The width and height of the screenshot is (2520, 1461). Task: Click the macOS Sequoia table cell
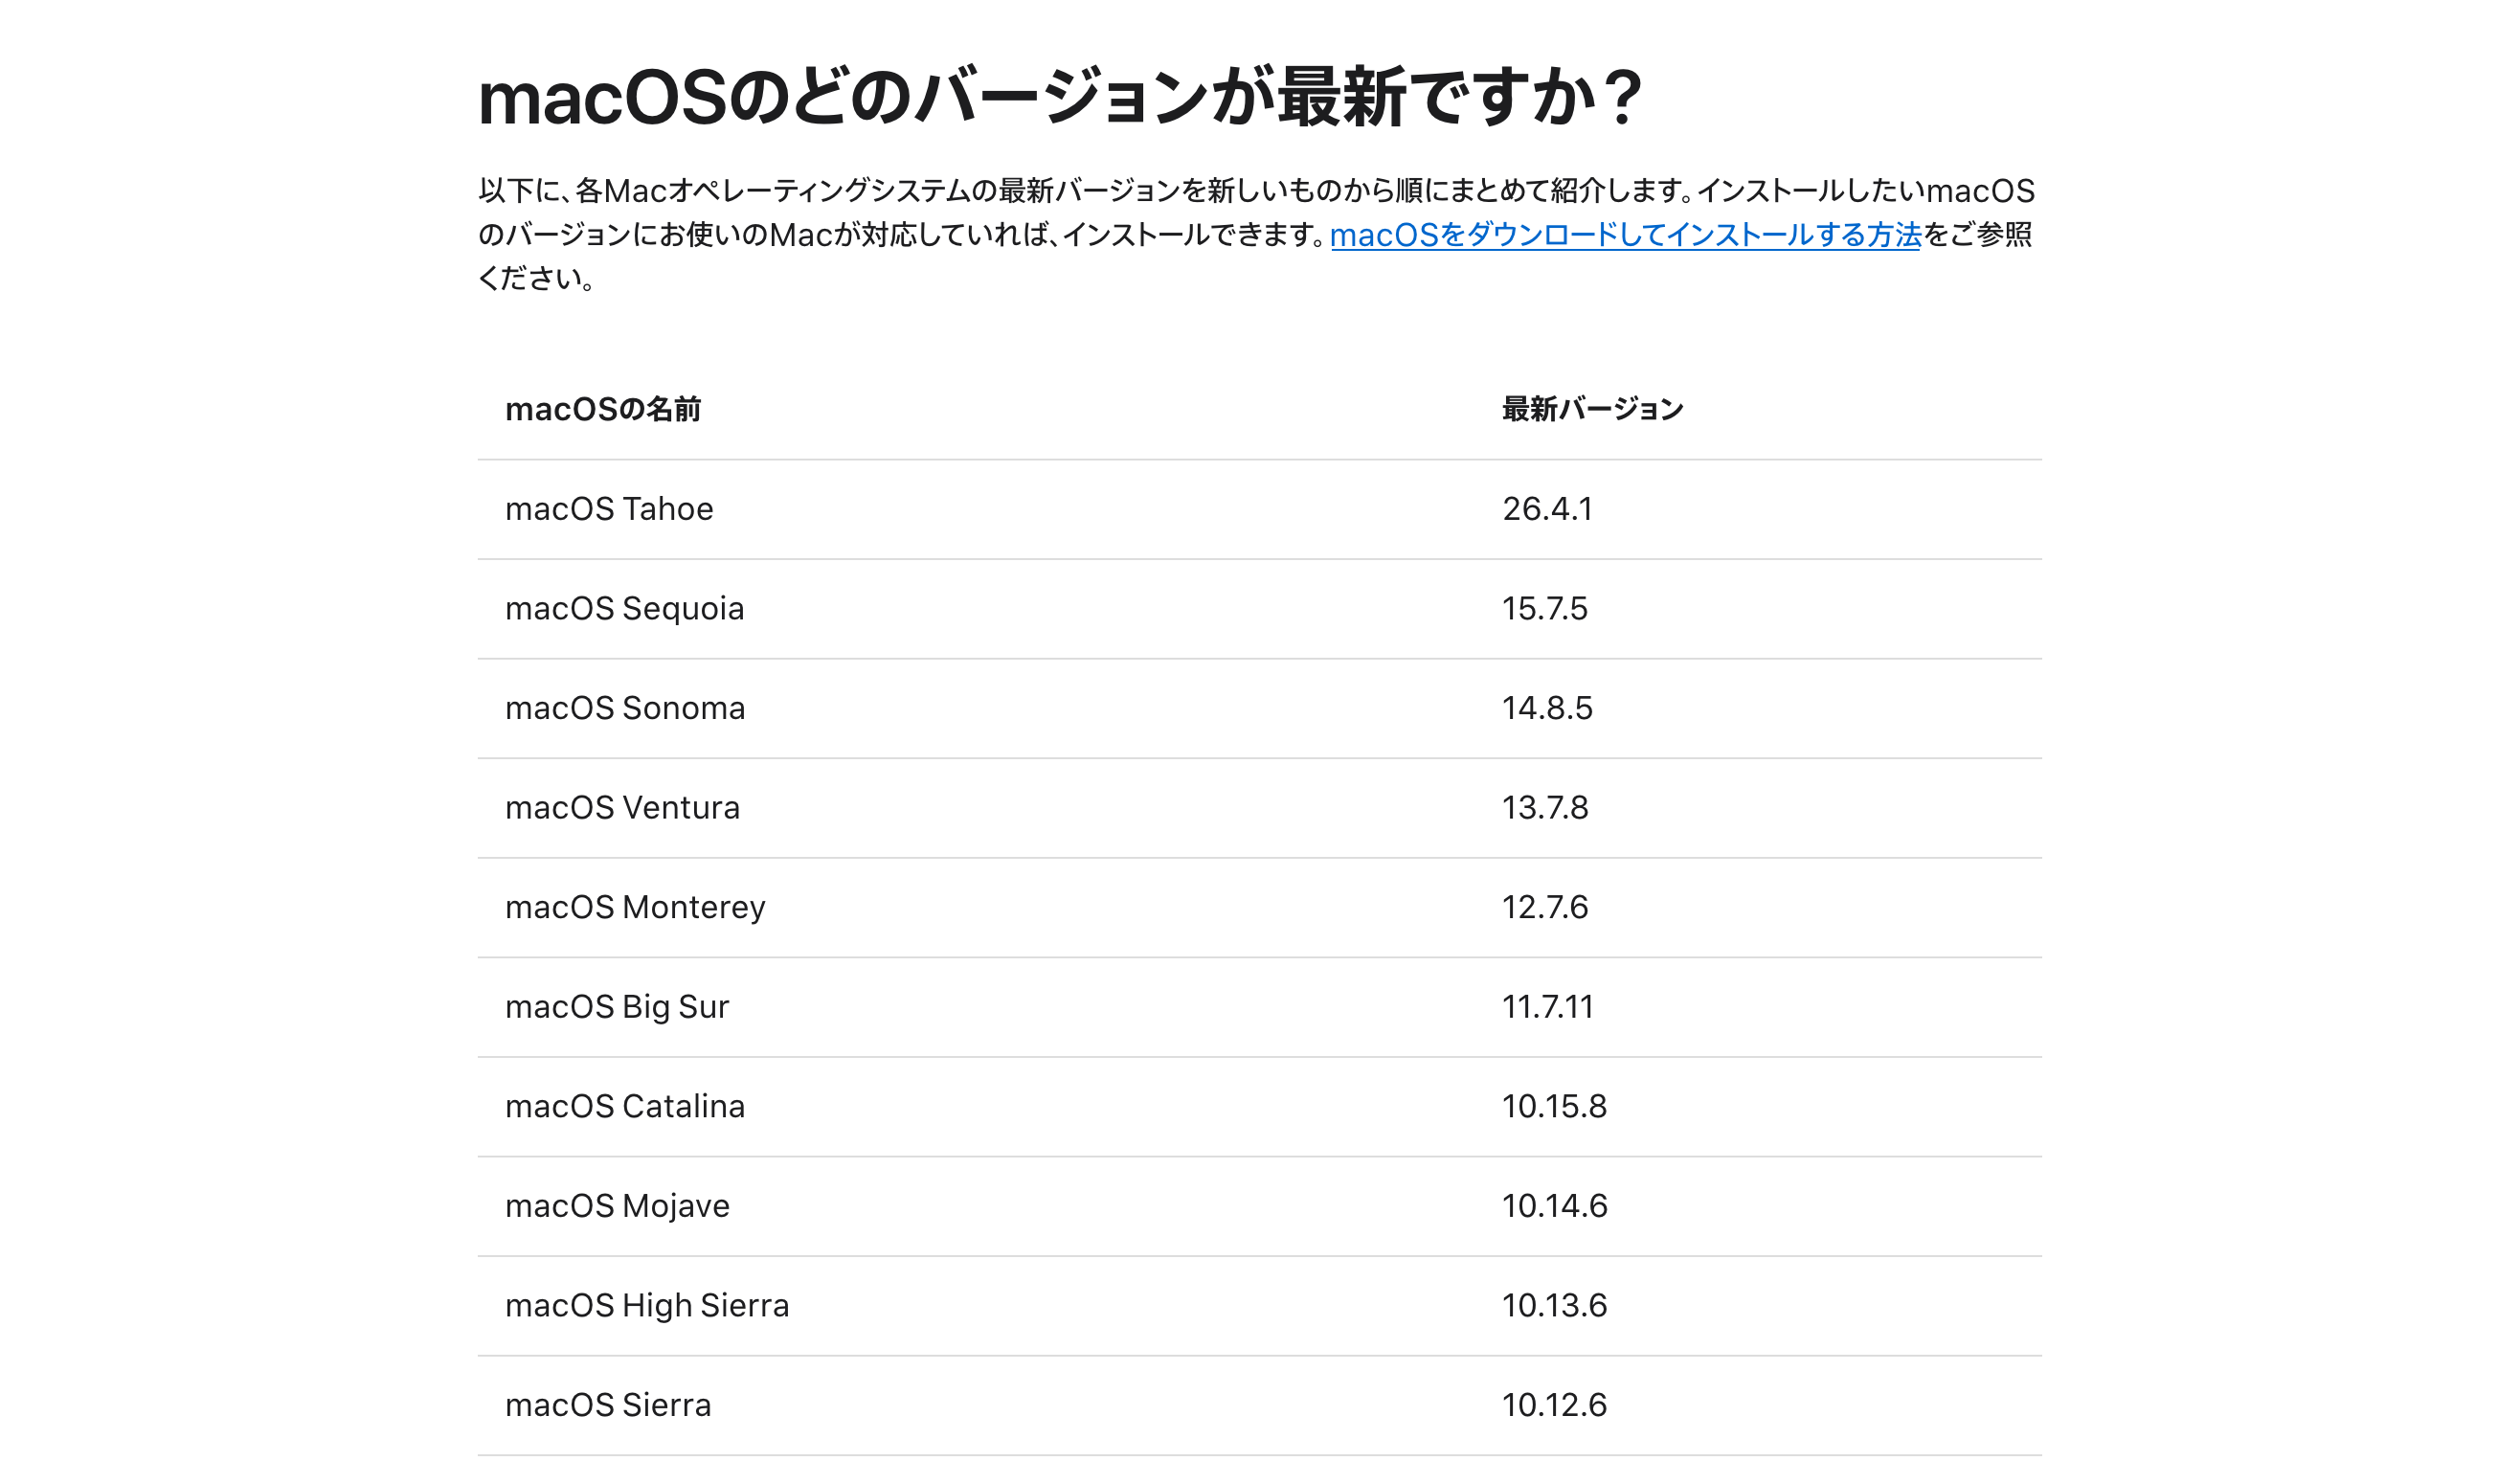624,609
